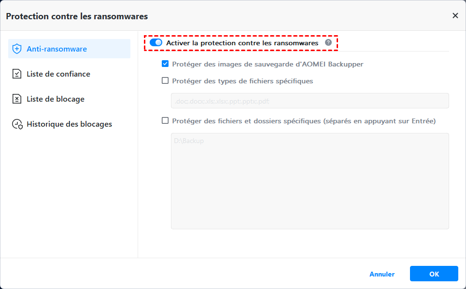Click the Liste de confiance checkmark file icon

pyautogui.click(x=17, y=74)
